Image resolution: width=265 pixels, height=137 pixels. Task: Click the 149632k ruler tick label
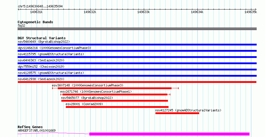[x=90, y=12]
